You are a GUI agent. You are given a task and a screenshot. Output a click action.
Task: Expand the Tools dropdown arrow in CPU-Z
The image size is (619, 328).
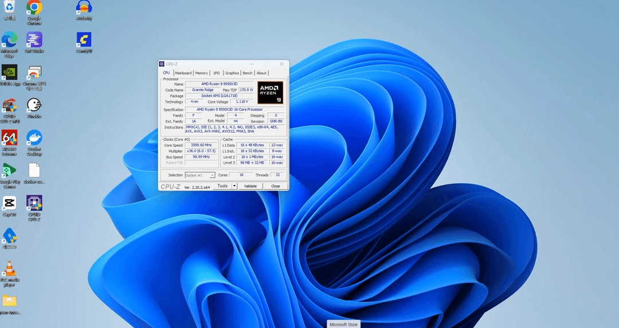234,186
